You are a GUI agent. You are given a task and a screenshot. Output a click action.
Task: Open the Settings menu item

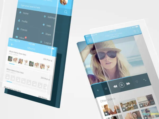(51, 17)
